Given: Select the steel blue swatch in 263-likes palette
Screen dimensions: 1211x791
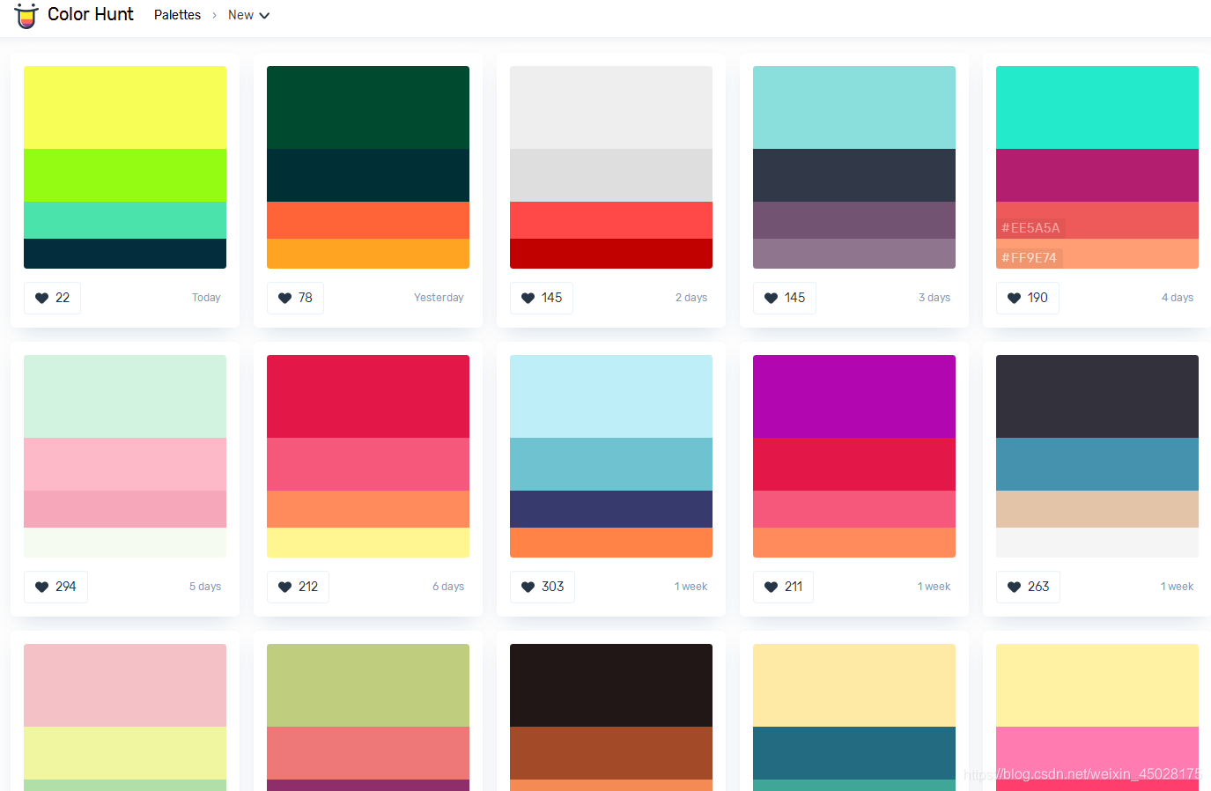Looking at the screenshot, I should click(x=1097, y=464).
